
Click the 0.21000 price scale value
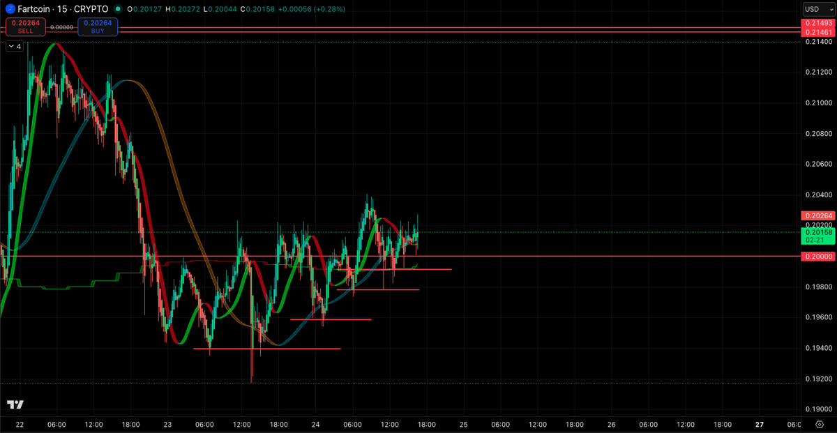tap(818, 103)
